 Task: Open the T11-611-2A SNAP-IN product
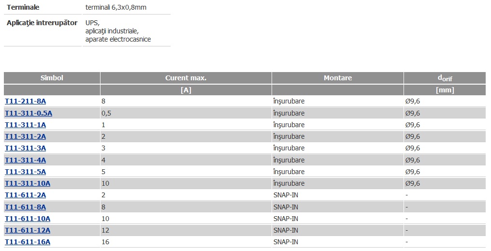pos(25,195)
